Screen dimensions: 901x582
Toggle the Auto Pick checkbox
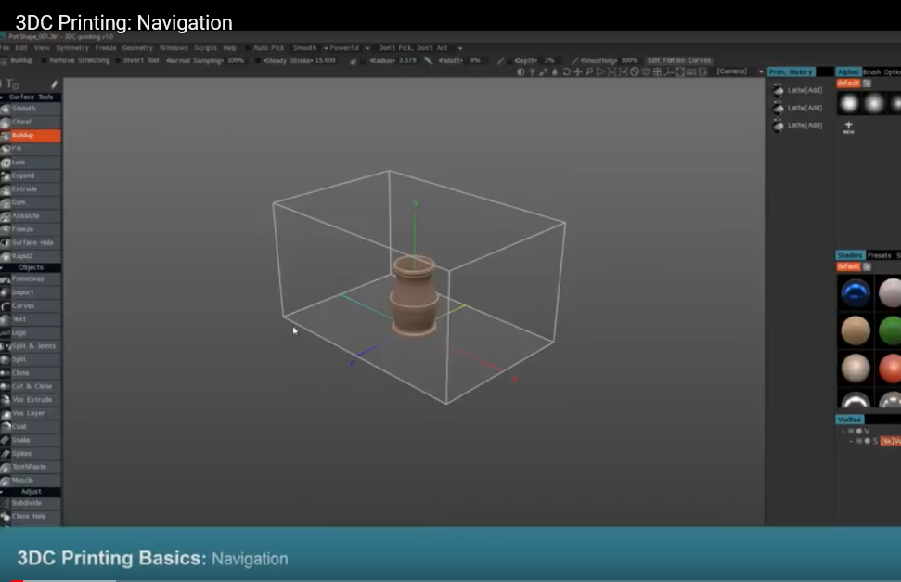click(x=248, y=48)
